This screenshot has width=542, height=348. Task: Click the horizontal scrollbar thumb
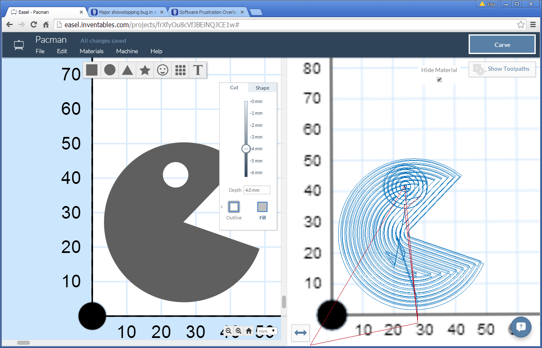[23, 343]
